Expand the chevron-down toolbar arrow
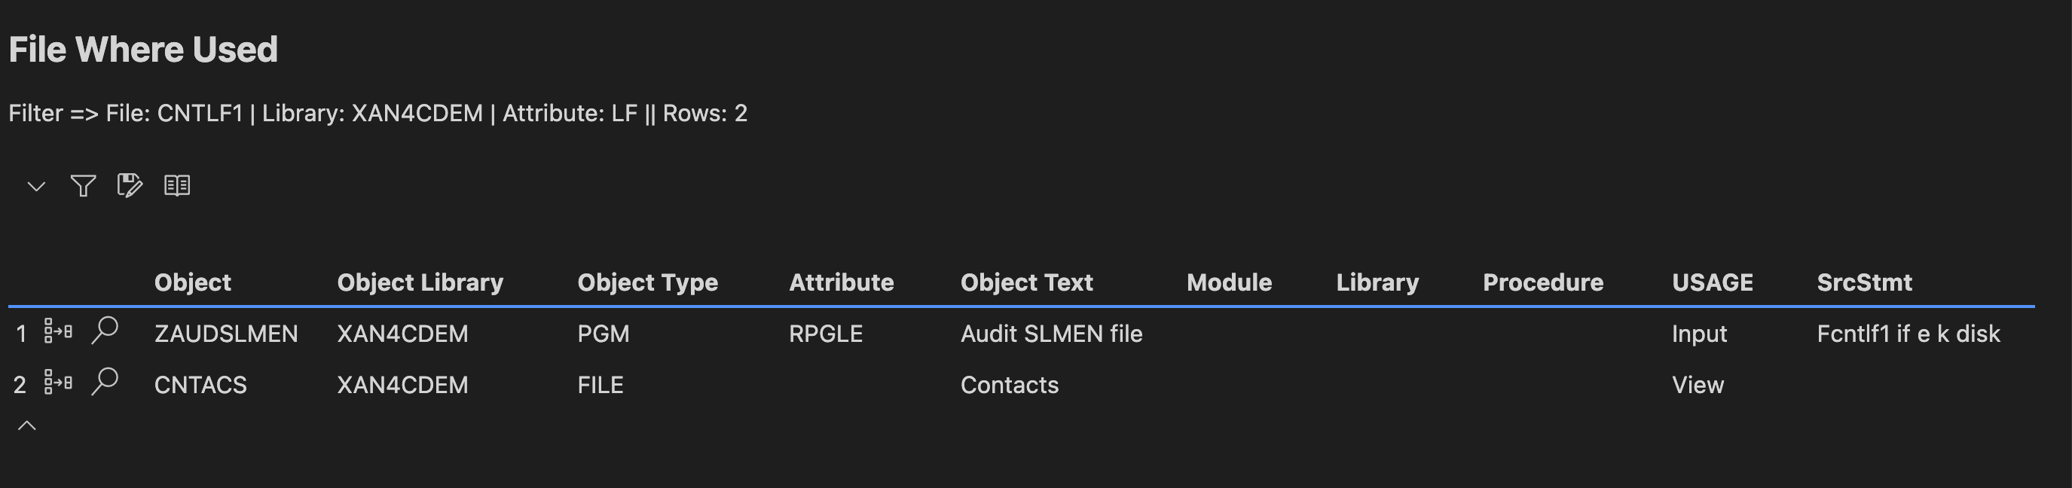The height and width of the screenshot is (488, 2072). point(36,187)
